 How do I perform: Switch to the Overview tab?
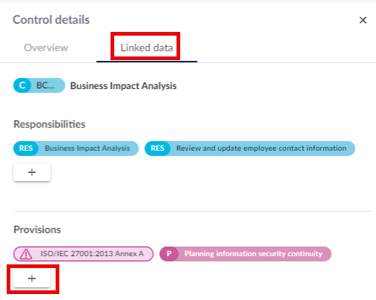tap(46, 48)
